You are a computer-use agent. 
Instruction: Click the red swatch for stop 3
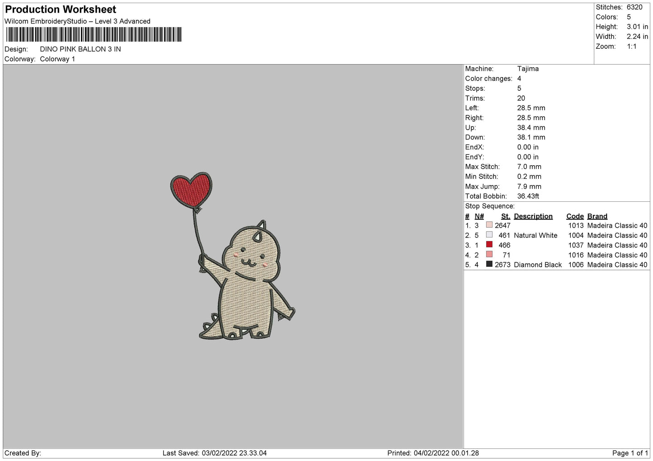click(489, 245)
